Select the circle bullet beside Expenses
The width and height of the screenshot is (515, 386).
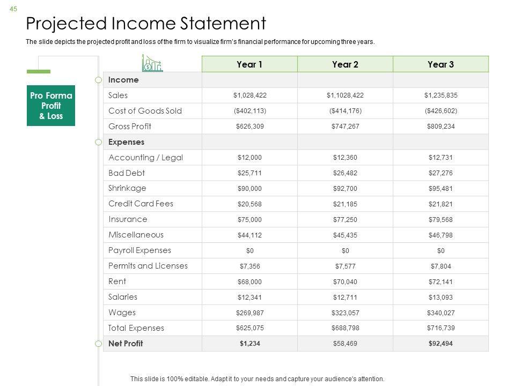point(98,142)
